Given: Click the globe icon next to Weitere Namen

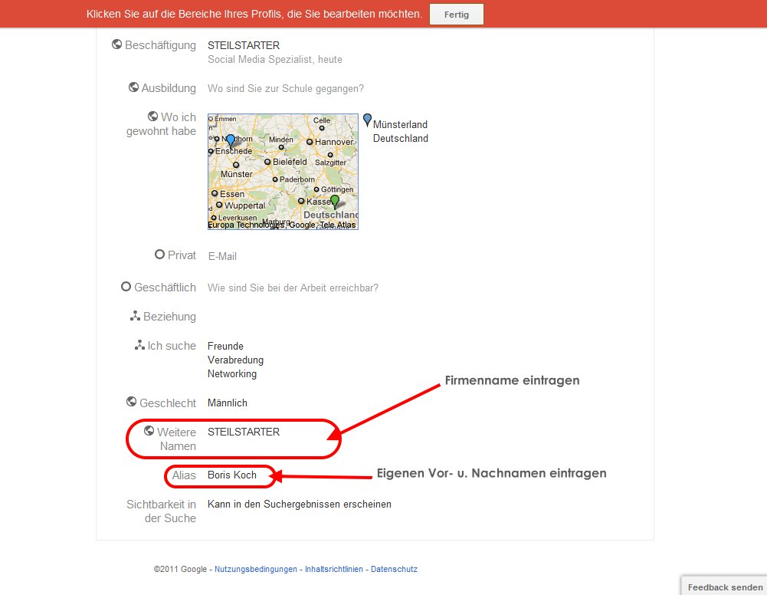Looking at the screenshot, I should coord(149,431).
